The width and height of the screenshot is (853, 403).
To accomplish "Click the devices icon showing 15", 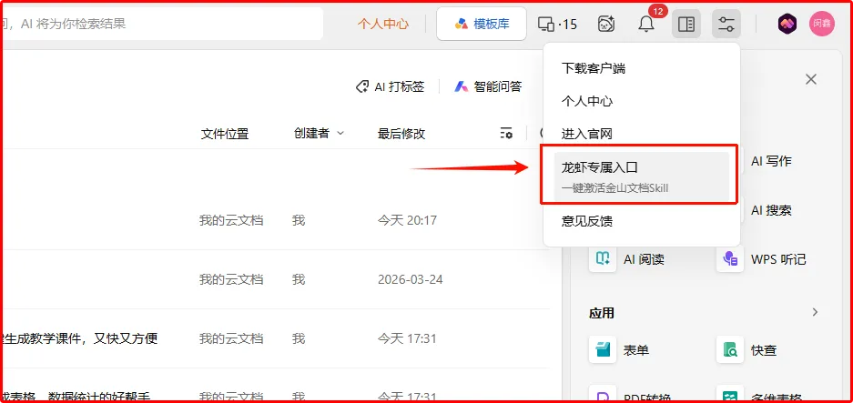I will (x=557, y=24).
